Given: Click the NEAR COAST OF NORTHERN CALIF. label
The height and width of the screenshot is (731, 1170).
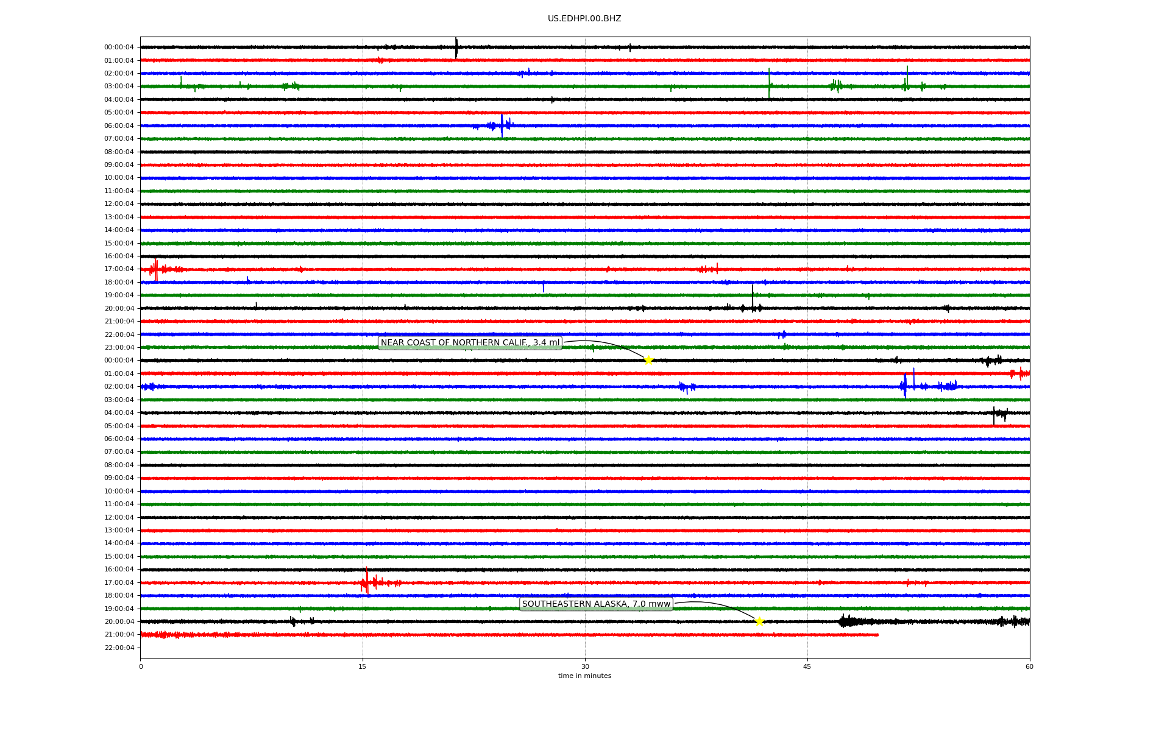Looking at the screenshot, I should tap(470, 343).
